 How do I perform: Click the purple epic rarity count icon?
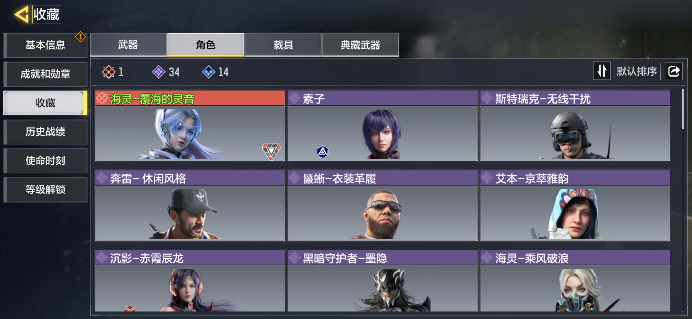point(159,72)
